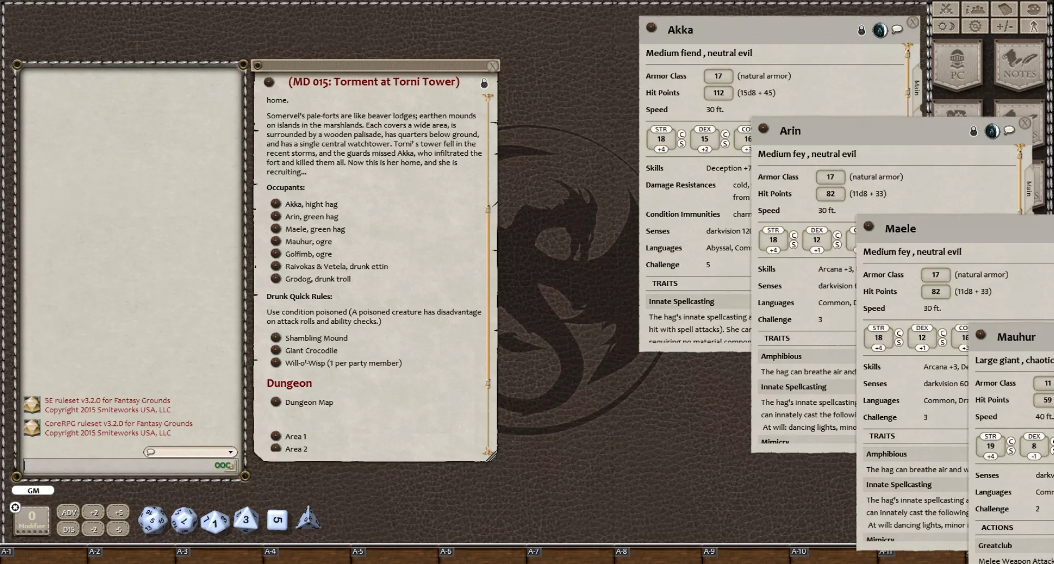Open the Combat Tracker crossed-swords icon
Image resolution: width=1054 pixels, height=564 pixels.
[946, 9]
